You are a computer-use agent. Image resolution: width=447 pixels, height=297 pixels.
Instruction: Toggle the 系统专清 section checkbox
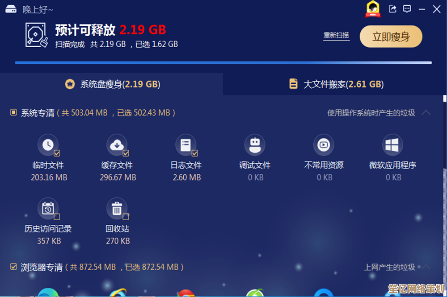click(13, 113)
